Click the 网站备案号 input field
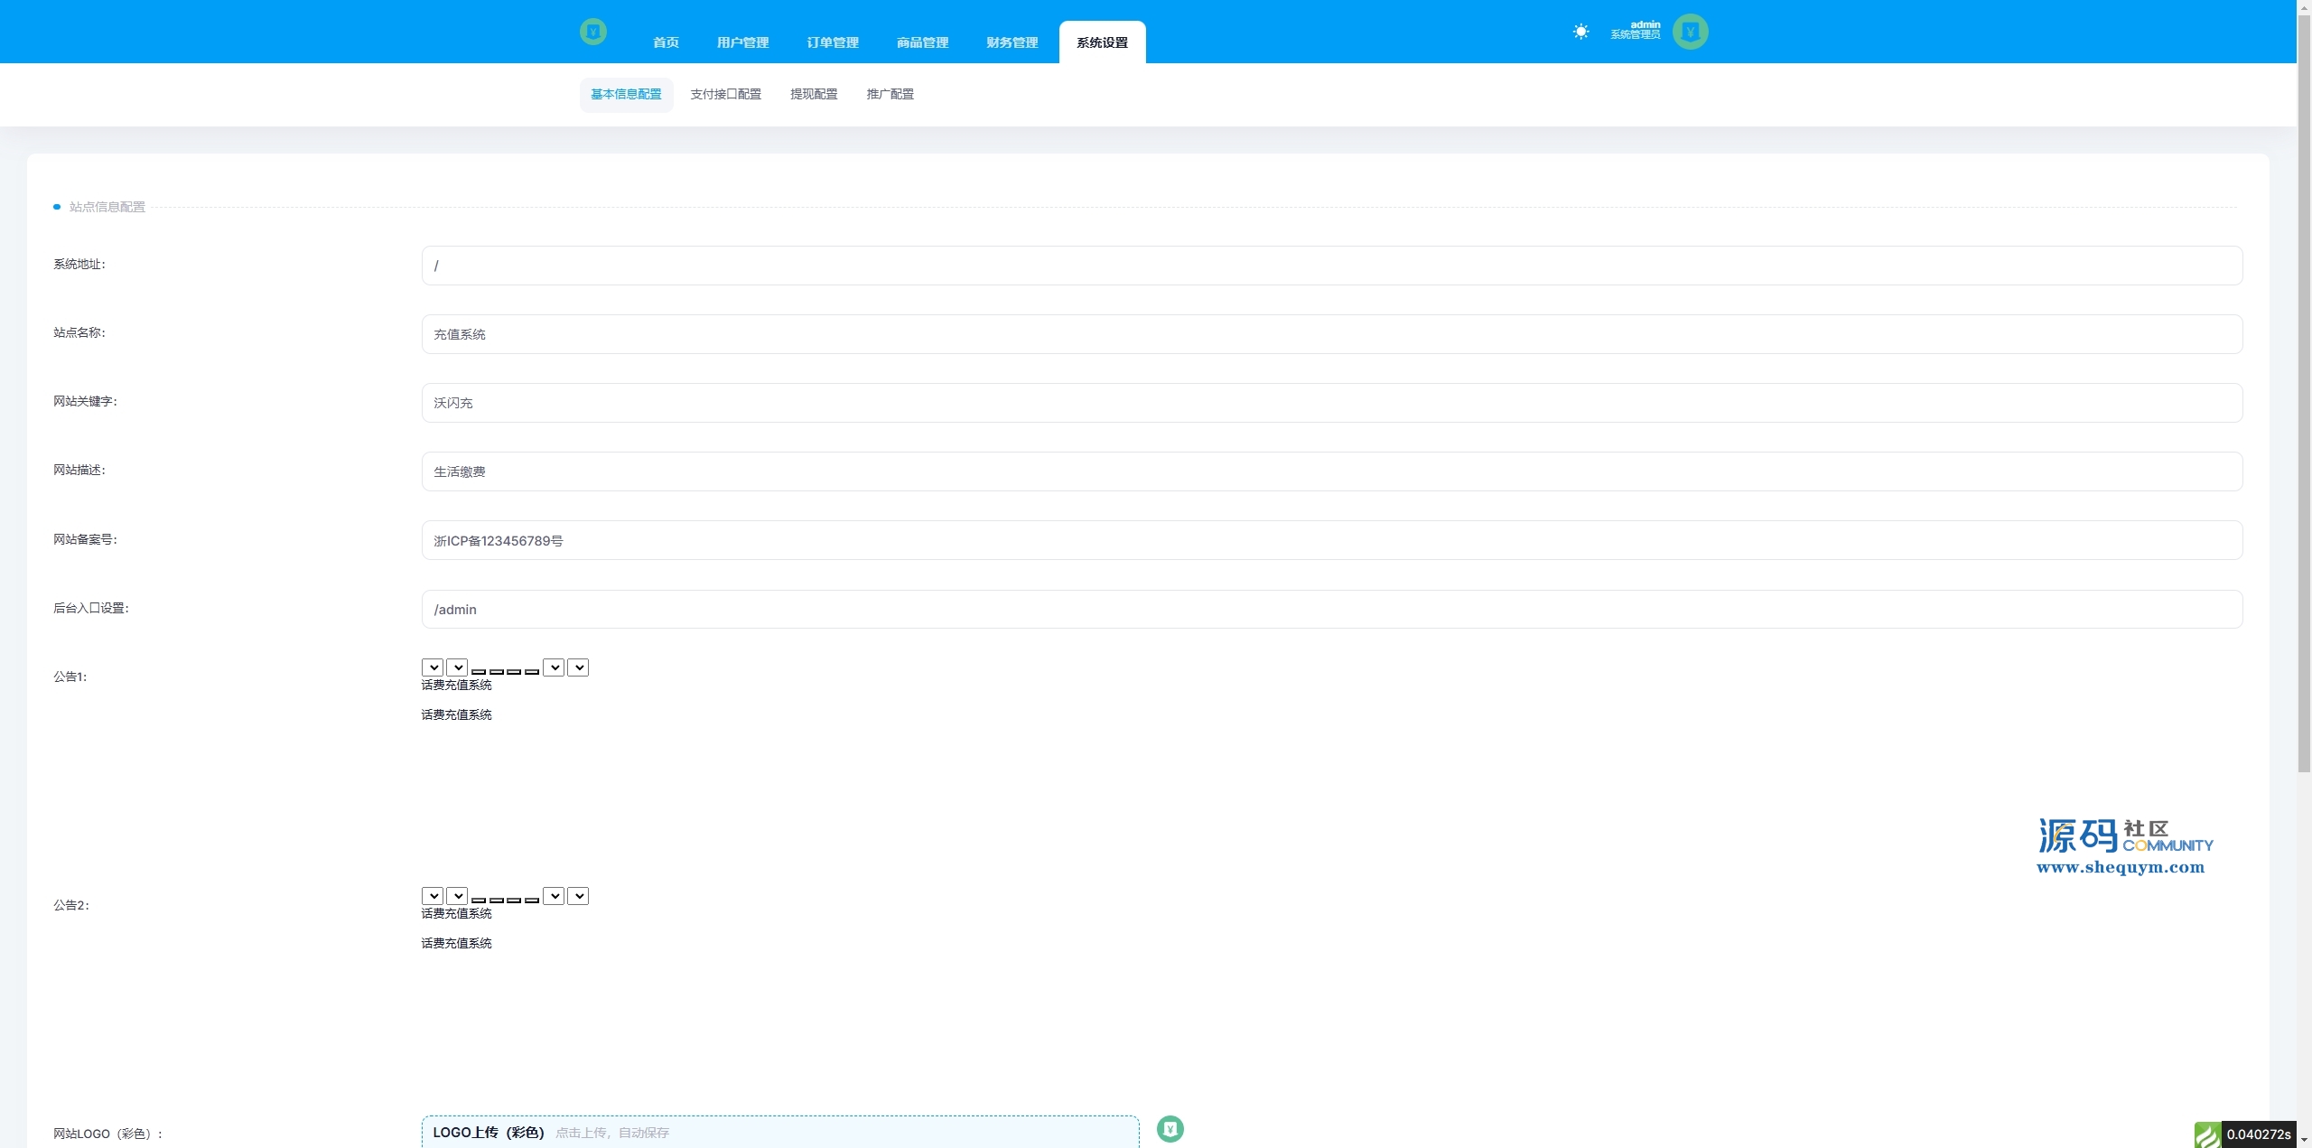The height and width of the screenshot is (1148, 2312). tap(1331, 540)
